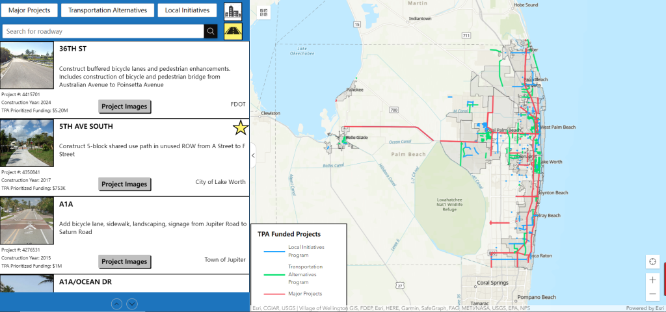Click the yellow roadway icon
The height and width of the screenshot is (312, 666).
[233, 31]
